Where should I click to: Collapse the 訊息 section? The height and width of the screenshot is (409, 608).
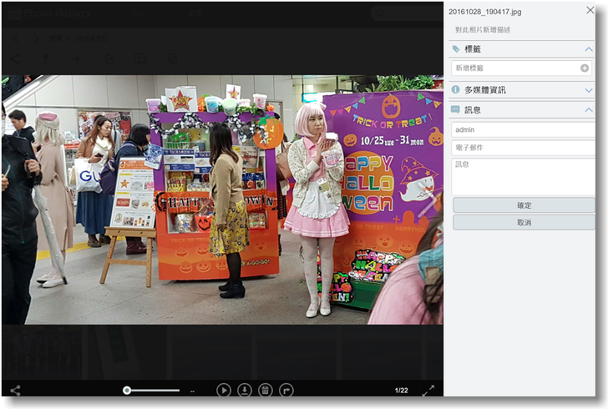coord(589,109)
